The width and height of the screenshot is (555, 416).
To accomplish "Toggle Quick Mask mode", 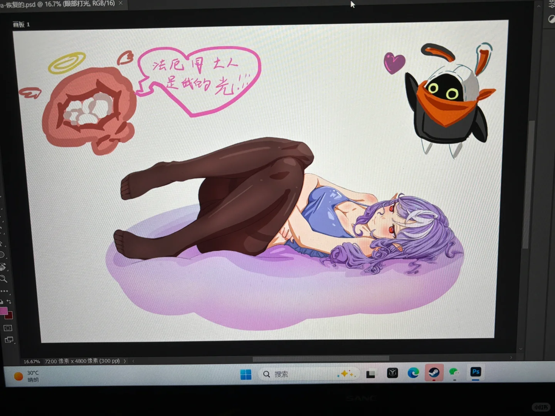I will tap(8, 328).
